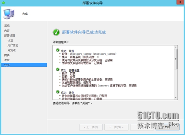Select 进度 step in sidebar
This screenshot has width=185, height=135.
[7, 60]
